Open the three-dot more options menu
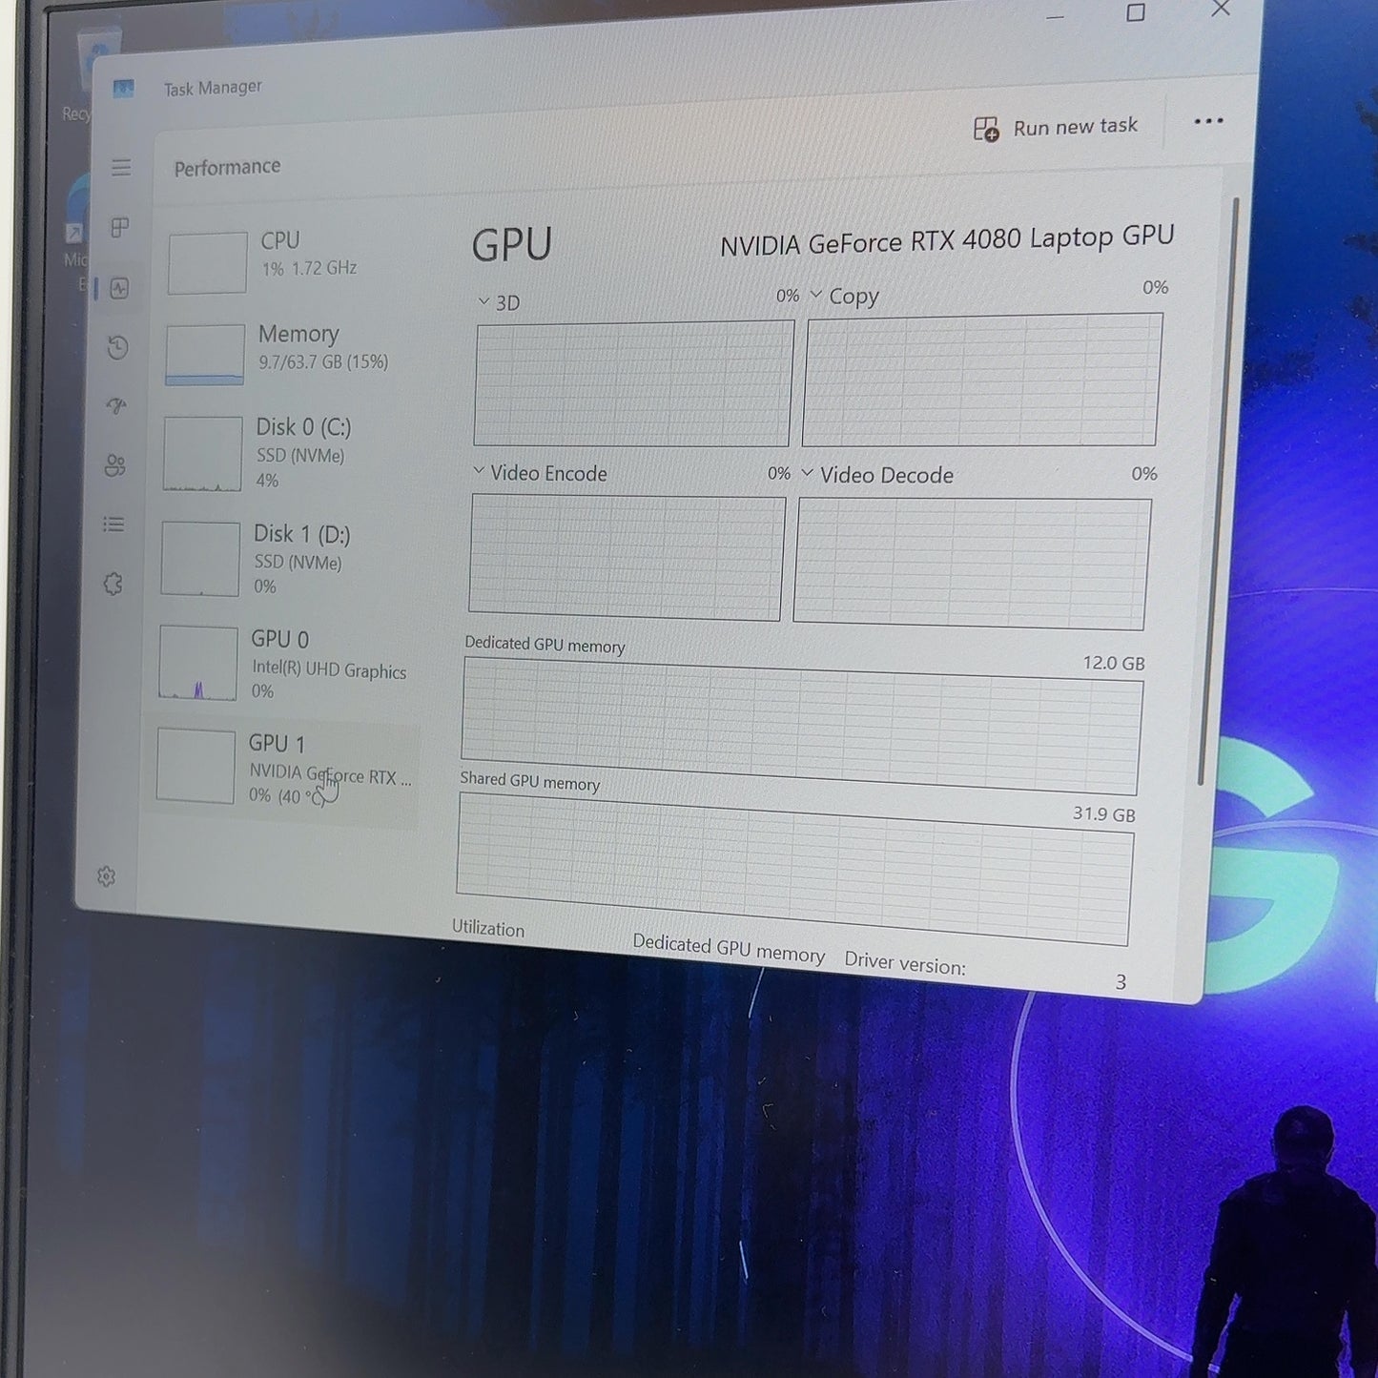The height and width of the screenshot is (1378, 1378). (x=1208, y=121)
